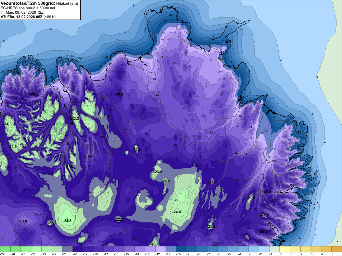Click the '-20' label on the color scale
Image resolution: width=342 pixels, height=256 pixels.
(75, 254)
